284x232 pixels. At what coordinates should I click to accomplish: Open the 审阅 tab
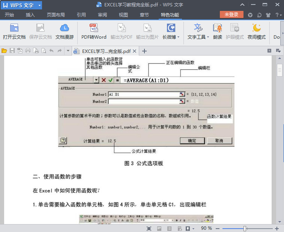102,15
